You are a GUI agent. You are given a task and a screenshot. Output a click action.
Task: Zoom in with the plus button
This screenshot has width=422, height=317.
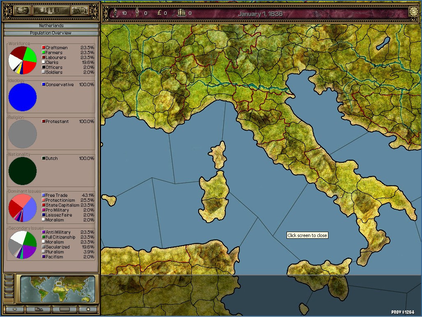click(x=88, y=309)
